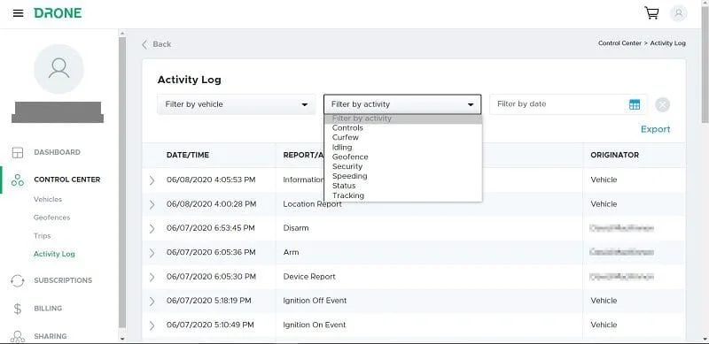Screen dimensions: 709x344
Task: Clear filters with the round X button
Action: coord(662,104)
